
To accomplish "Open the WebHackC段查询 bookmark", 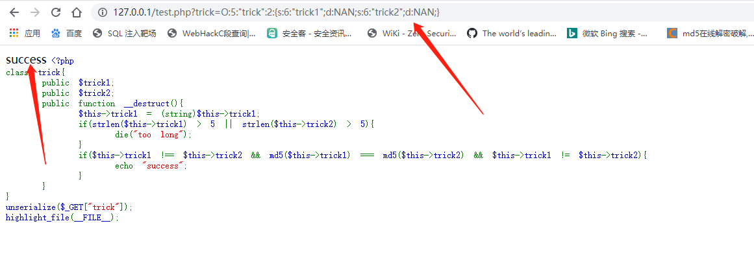I will [212, 33].
